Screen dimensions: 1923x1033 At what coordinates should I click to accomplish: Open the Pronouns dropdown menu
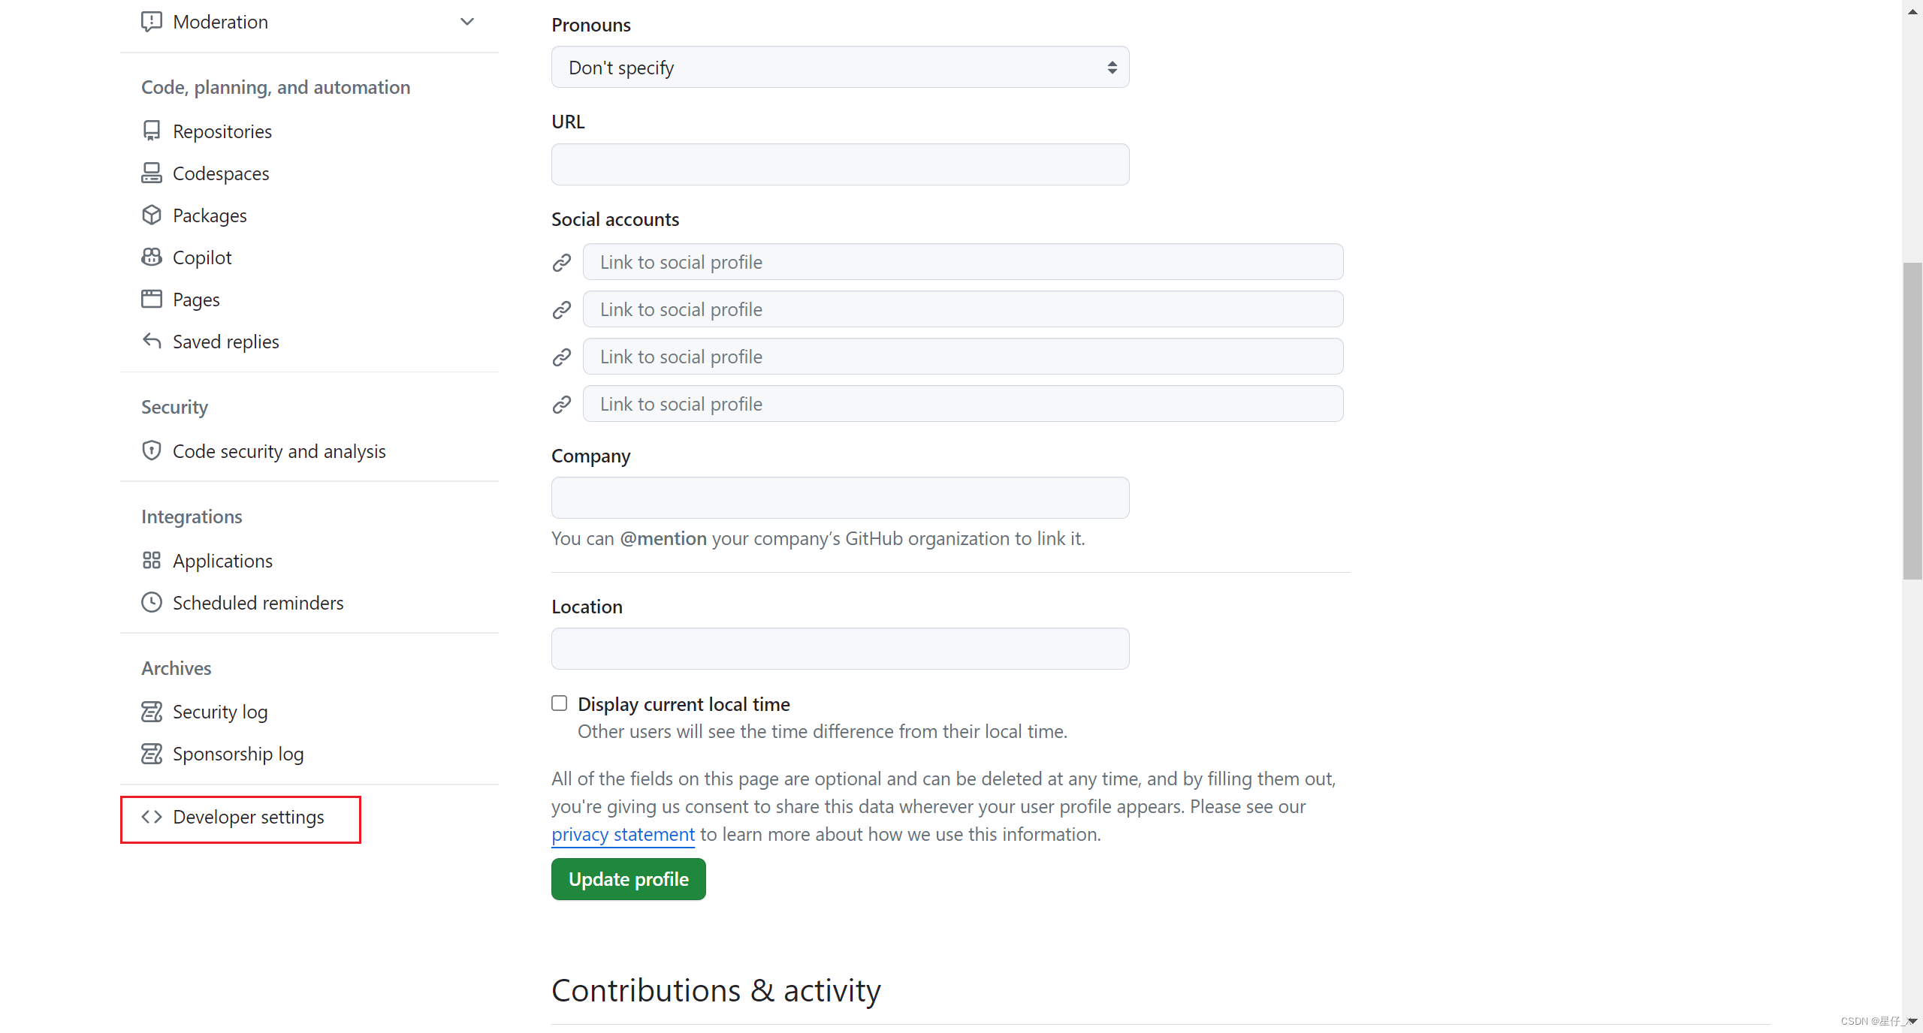coord(840,68)
